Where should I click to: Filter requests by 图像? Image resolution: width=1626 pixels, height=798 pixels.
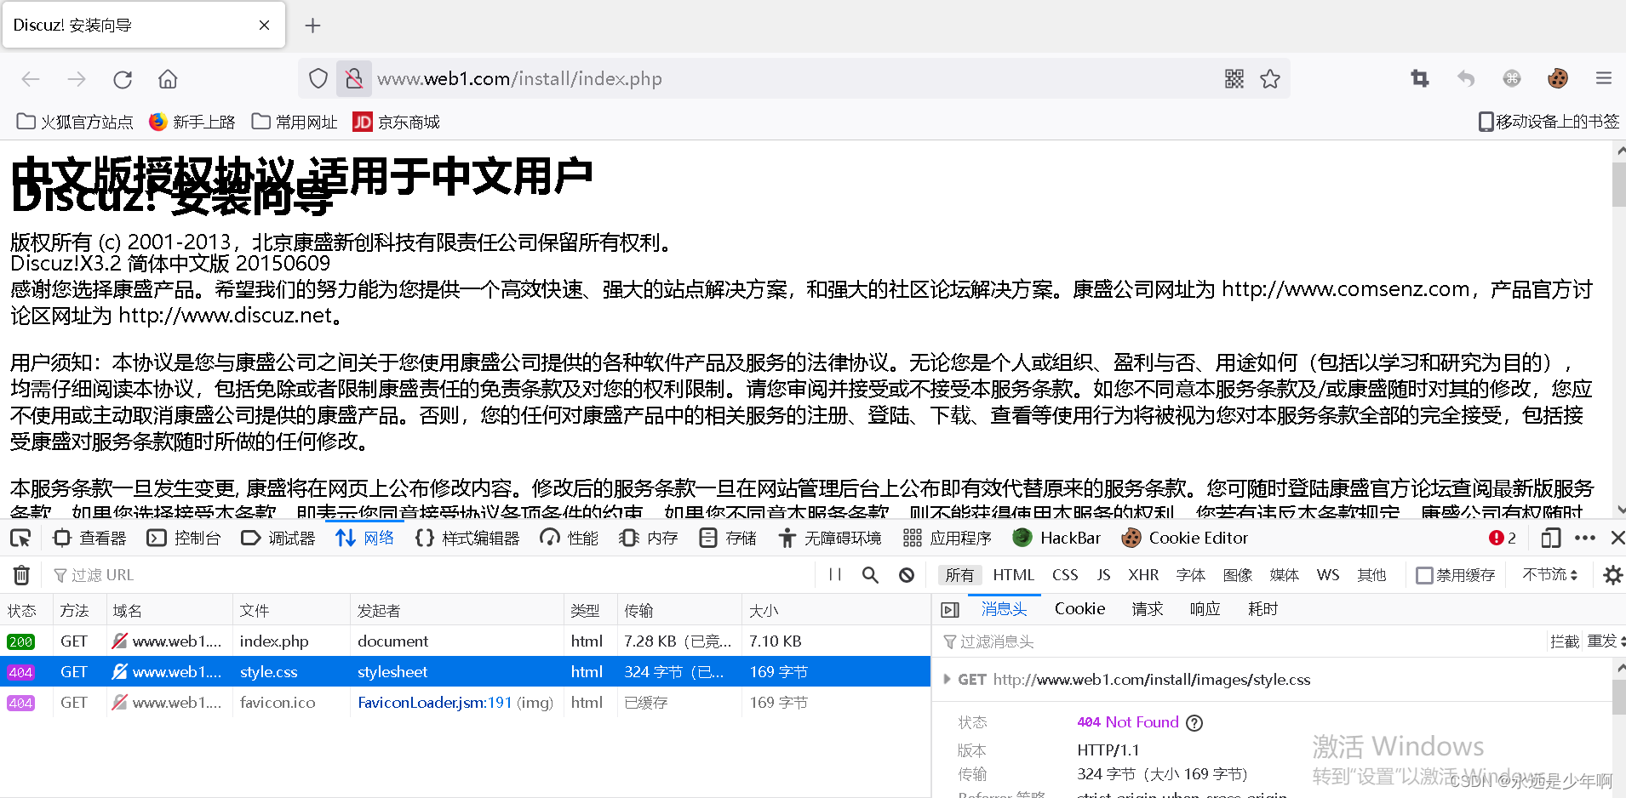pos(1237,575)
